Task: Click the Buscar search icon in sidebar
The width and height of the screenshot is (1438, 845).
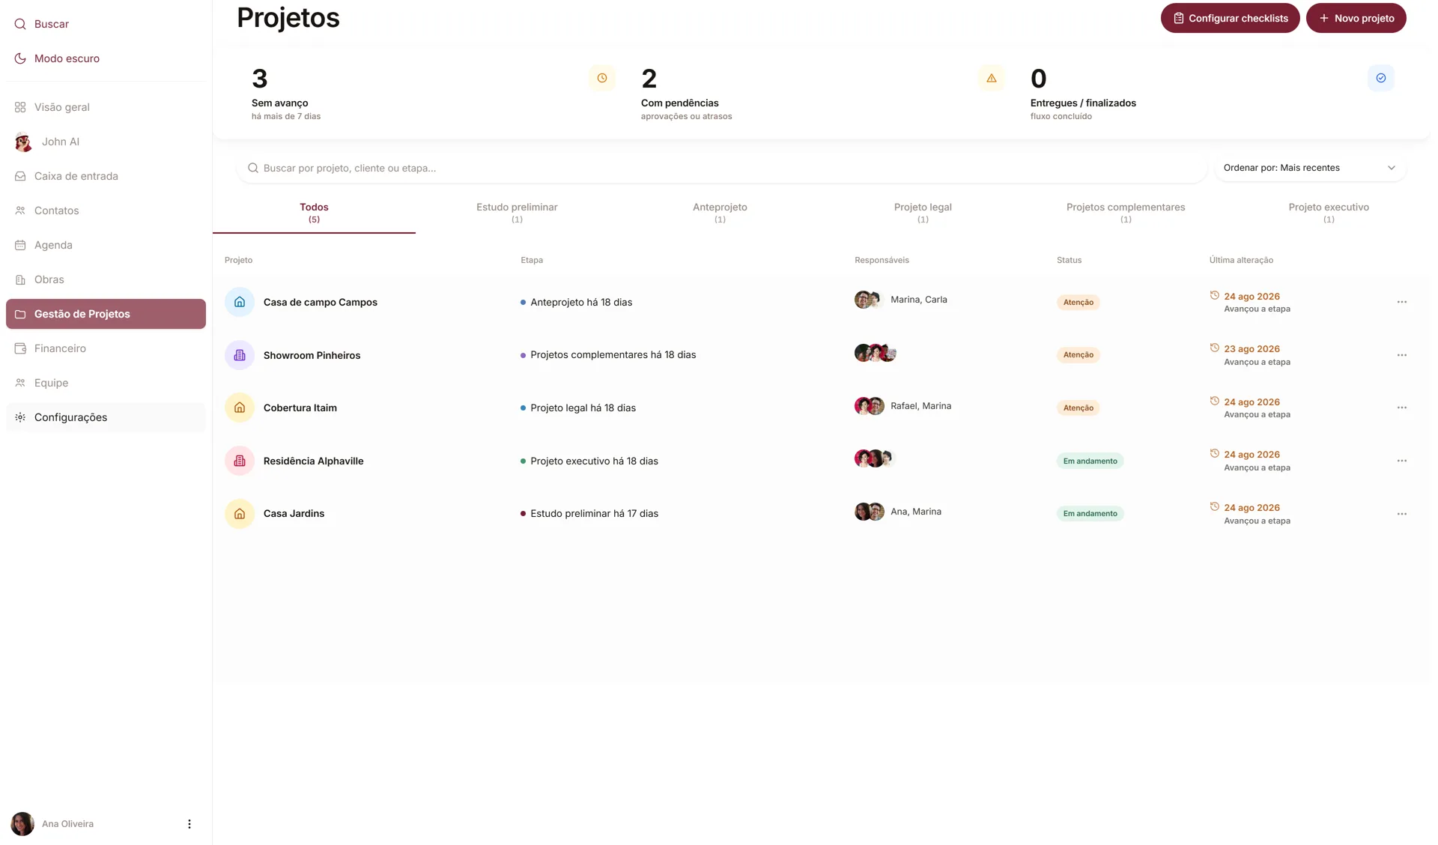Action: pos(20,24)
